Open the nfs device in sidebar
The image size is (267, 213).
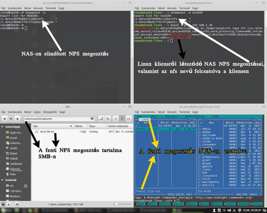point(10,186)
